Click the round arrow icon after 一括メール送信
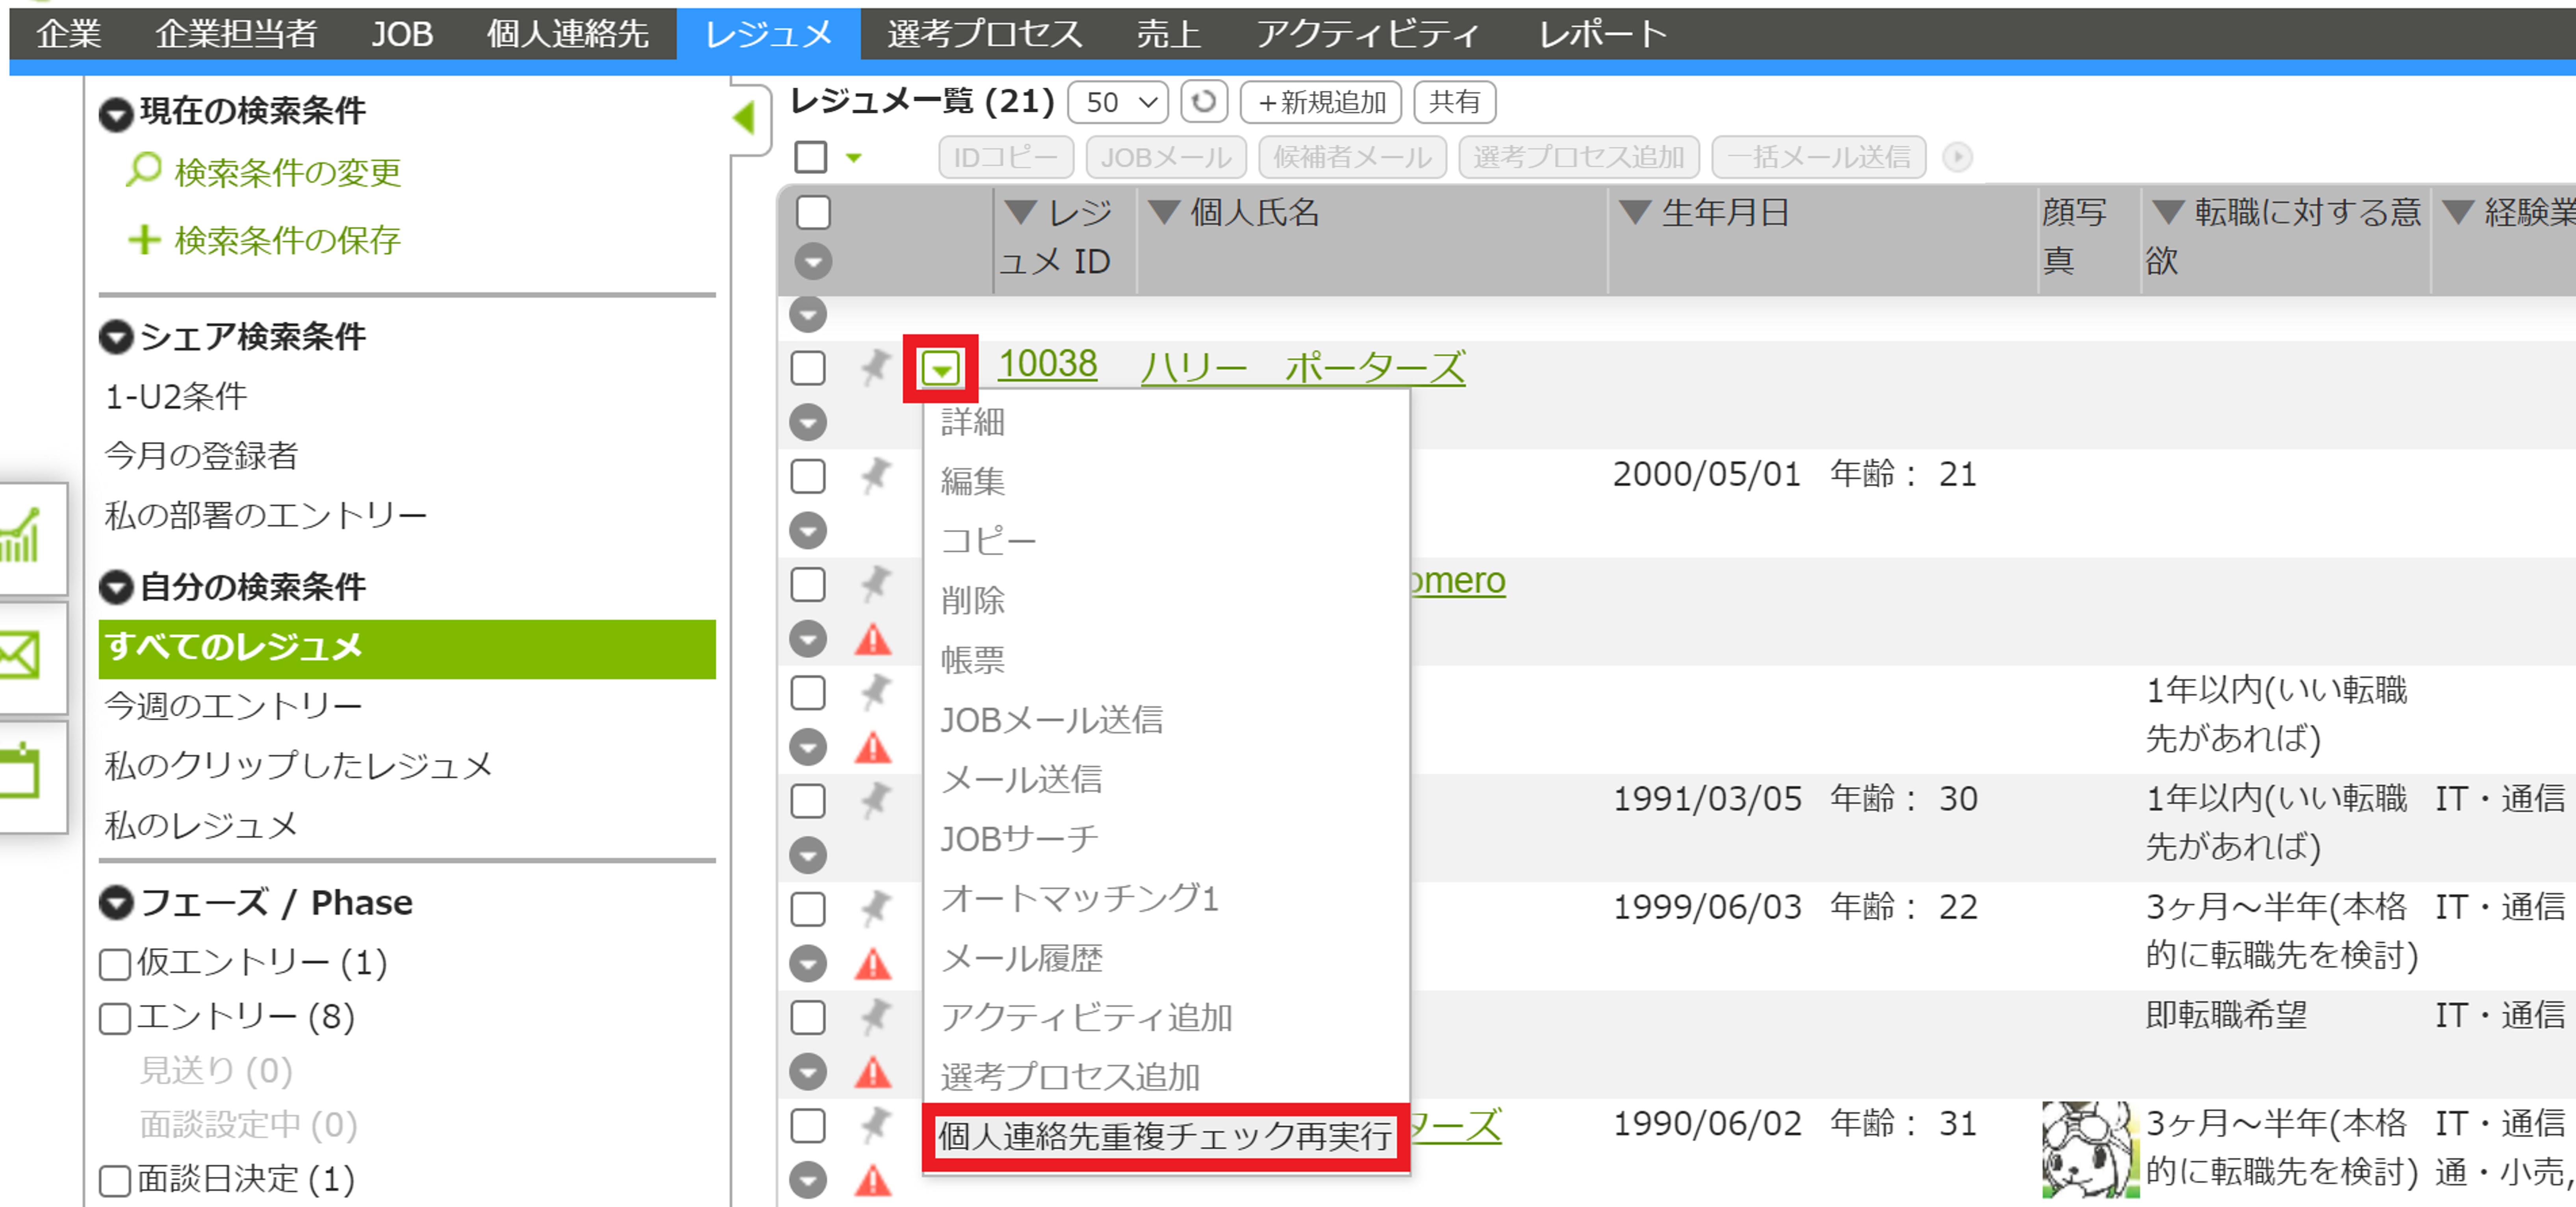Viewport: 2576px width, 1207px height. point(1957,157)
